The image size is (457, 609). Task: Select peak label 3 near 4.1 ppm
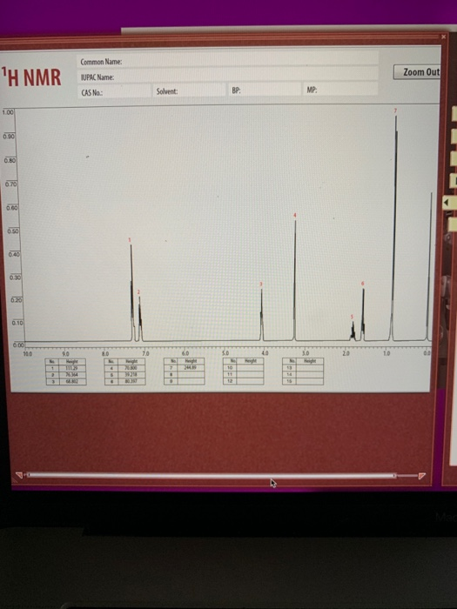261,284
